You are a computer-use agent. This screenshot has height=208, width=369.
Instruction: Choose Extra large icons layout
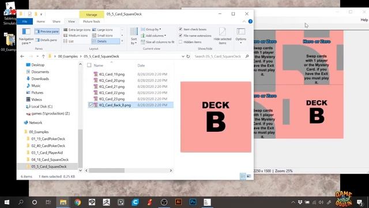(77, 29)
